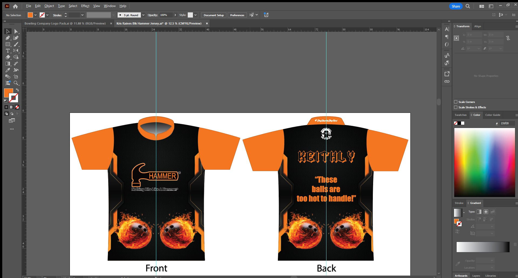Choose Freeform gradient type
Image resolution: width=518 pixels, height=278 pixels.
[493, 212]
